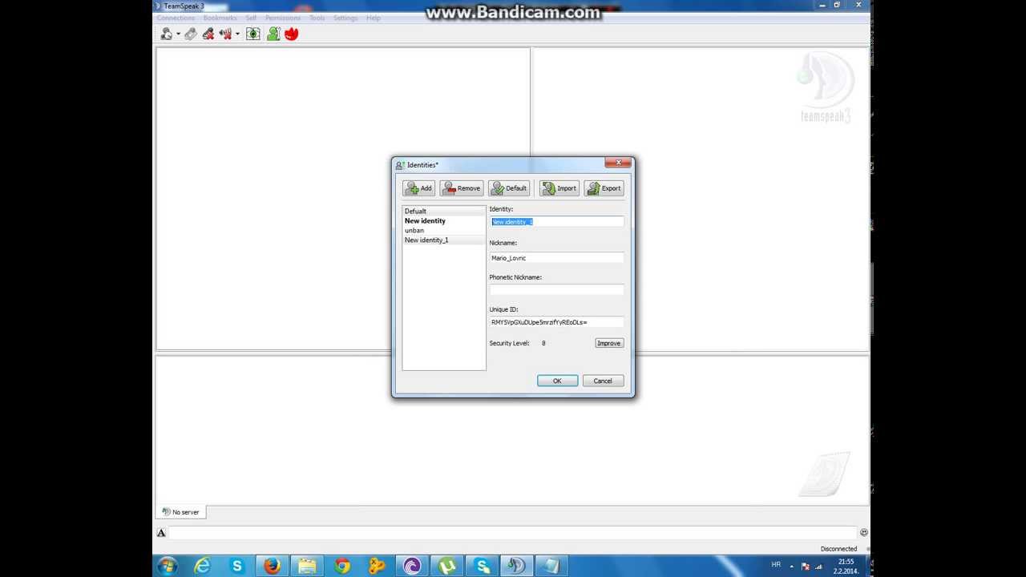
Task: Select the bold 'New identity' list entry
Action: click(444, 220)
